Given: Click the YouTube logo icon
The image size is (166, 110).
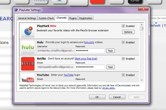Looking at the screenshot, I should pyautogui.click(x=28, y=78).
